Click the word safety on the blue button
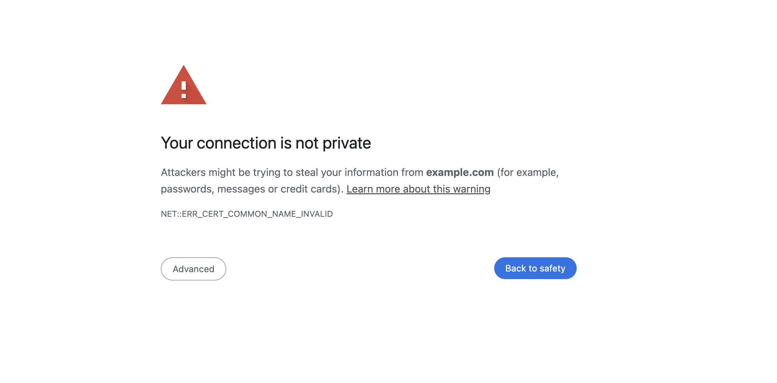 (552, 268)
